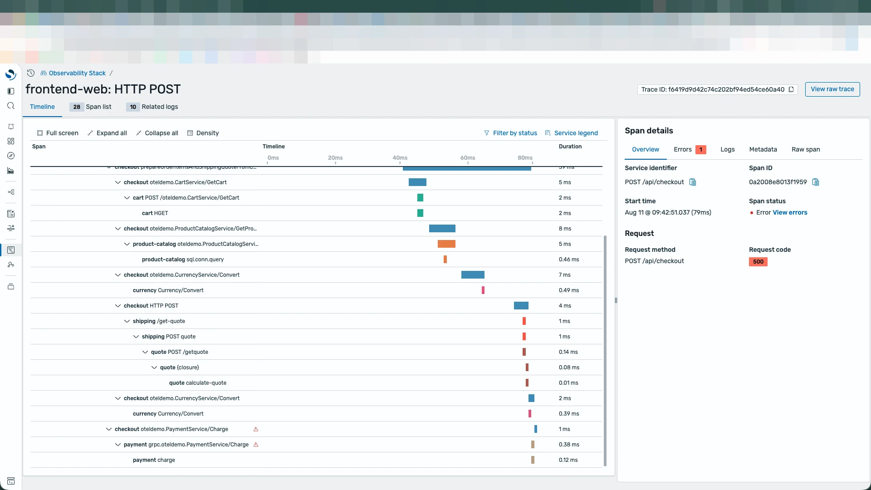Viewport: 871px width, 490px height.
Task: Collapse the cart POST GetCart span
Action: click(127, 198)
